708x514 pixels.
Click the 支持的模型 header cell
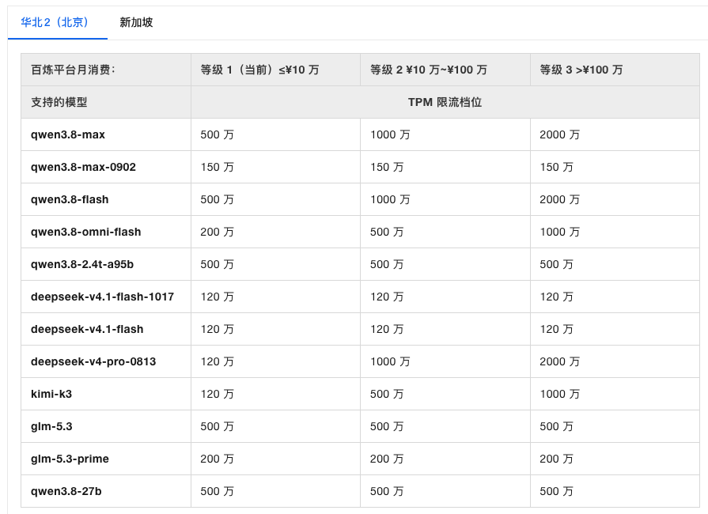pos(106,103)
